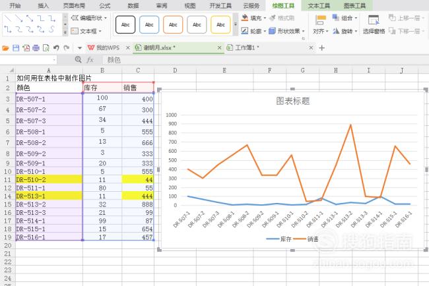
Task: Select the elbow connector shape
Action: tap(40, 18)
